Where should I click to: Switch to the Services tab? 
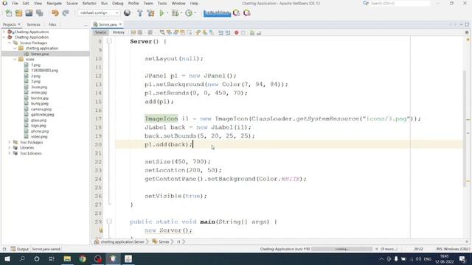[x=33, y=24]
